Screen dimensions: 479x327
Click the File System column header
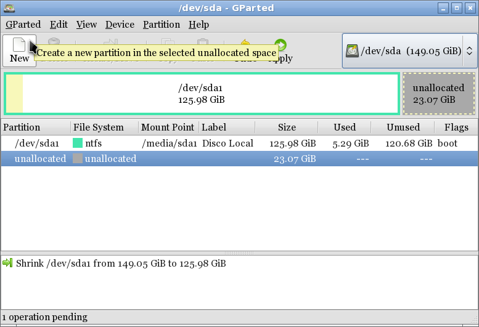pos(98,127)
